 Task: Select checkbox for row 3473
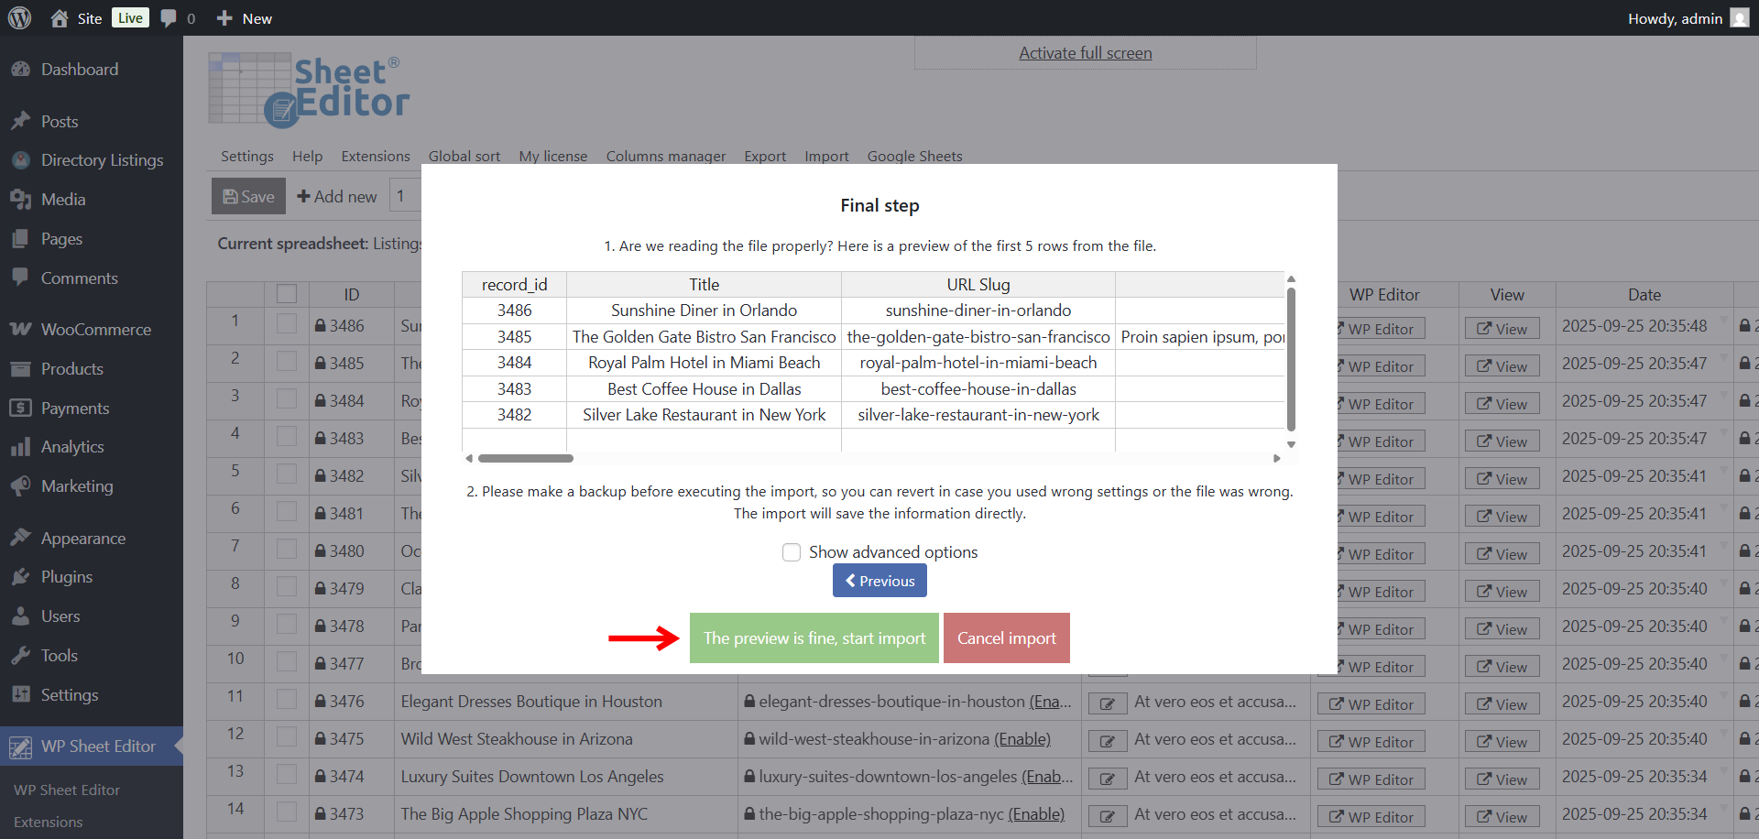(287, 812)
